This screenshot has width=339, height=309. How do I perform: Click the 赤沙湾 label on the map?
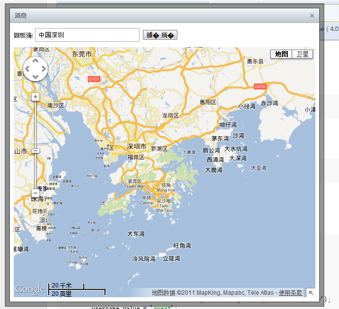[x=270, y=103]
